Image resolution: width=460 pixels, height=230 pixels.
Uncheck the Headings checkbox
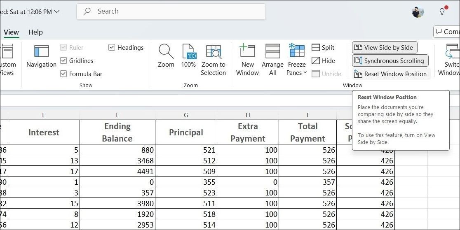111,47
